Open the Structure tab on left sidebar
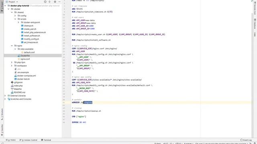Image resolution: width=257 pixels, height=144 pixels. 2,114
